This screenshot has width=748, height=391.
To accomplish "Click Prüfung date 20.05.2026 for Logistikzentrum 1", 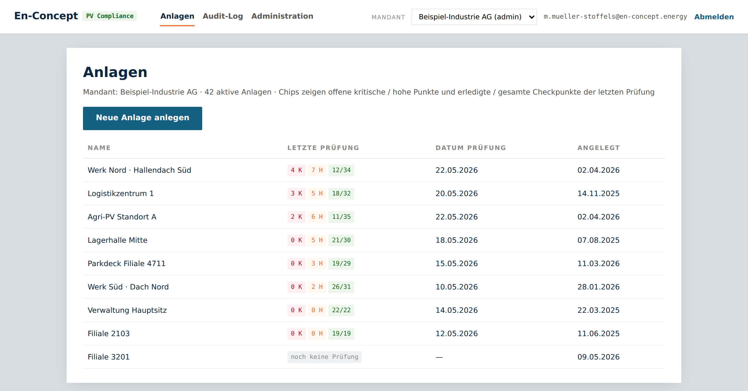I will click(x=456, y=193).
